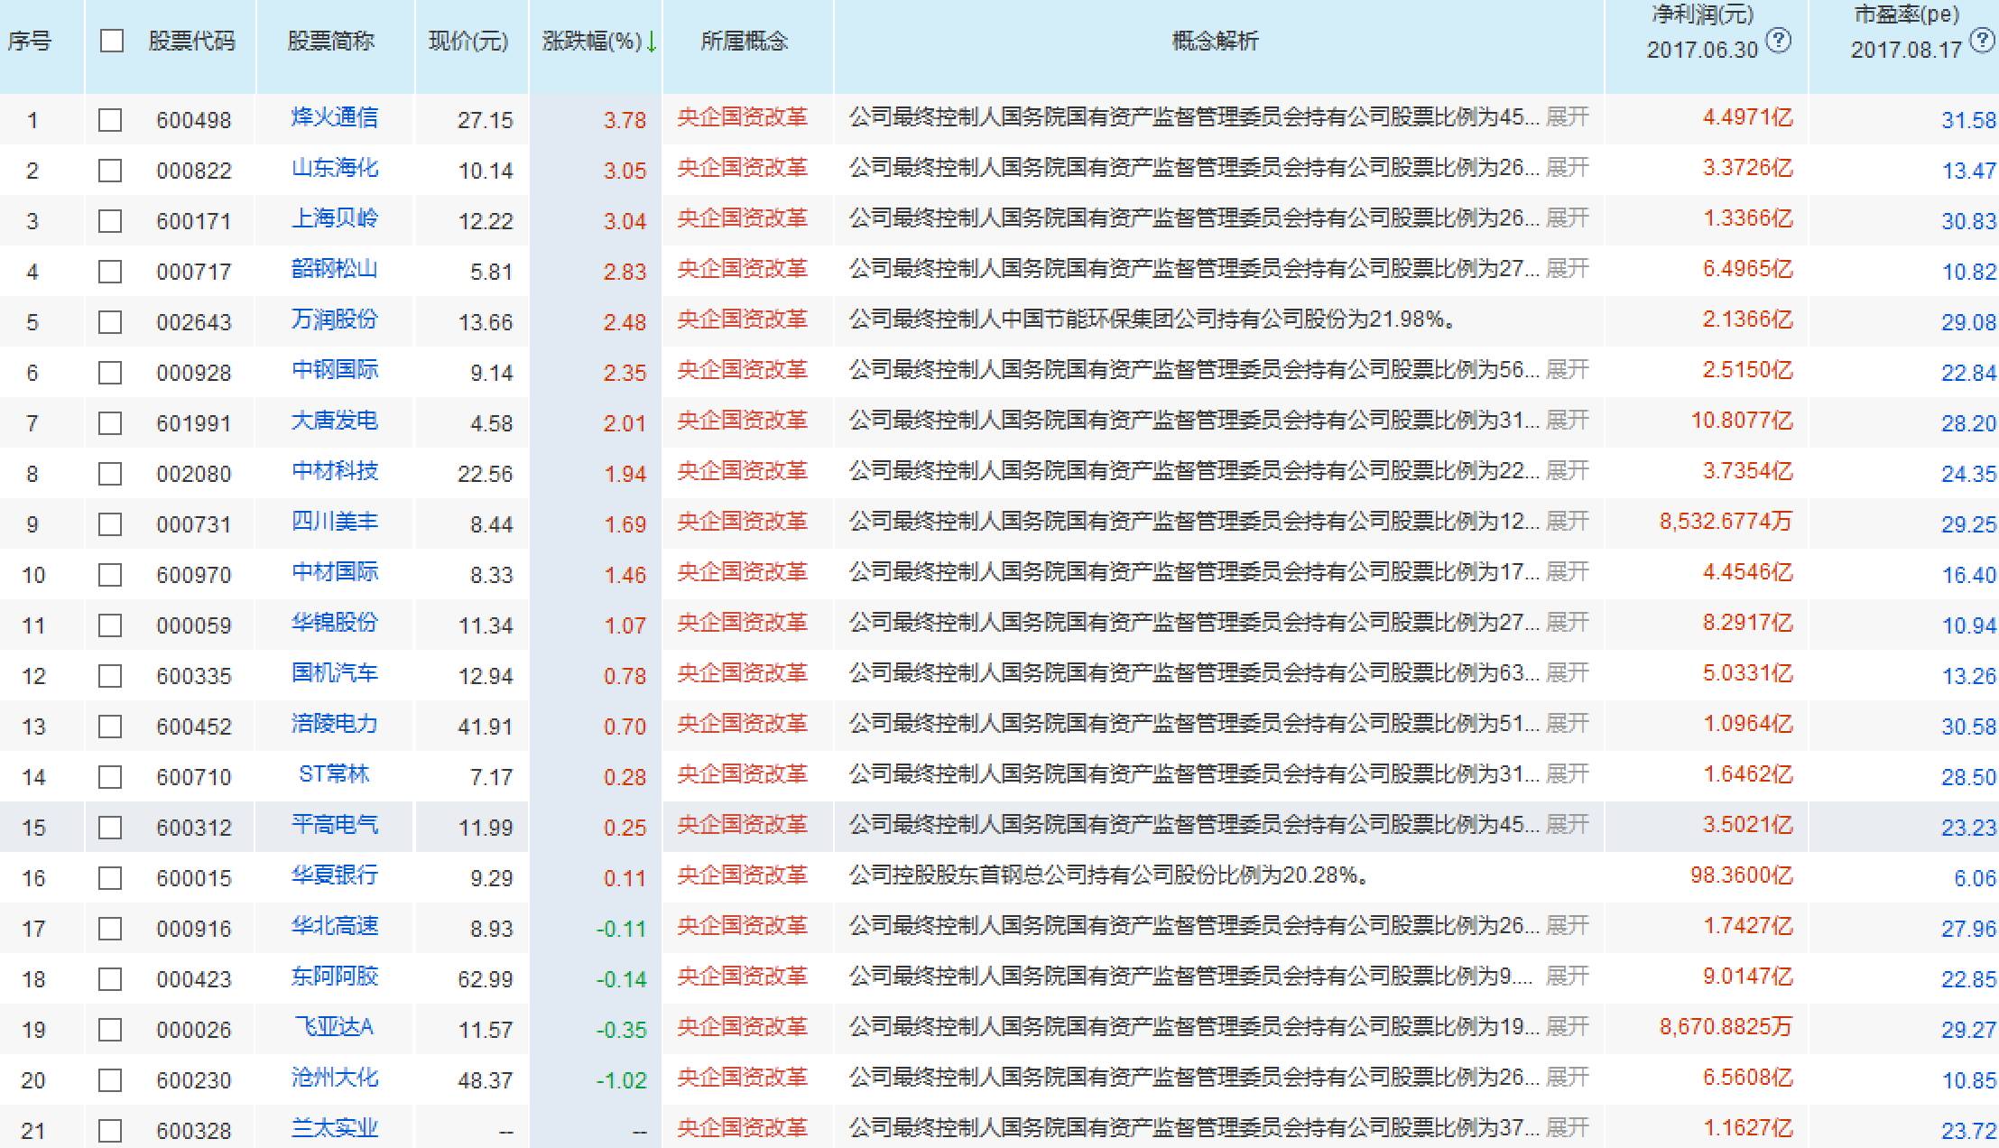Expand 展开 in the 大唐发电 row

pos(1567,421)
